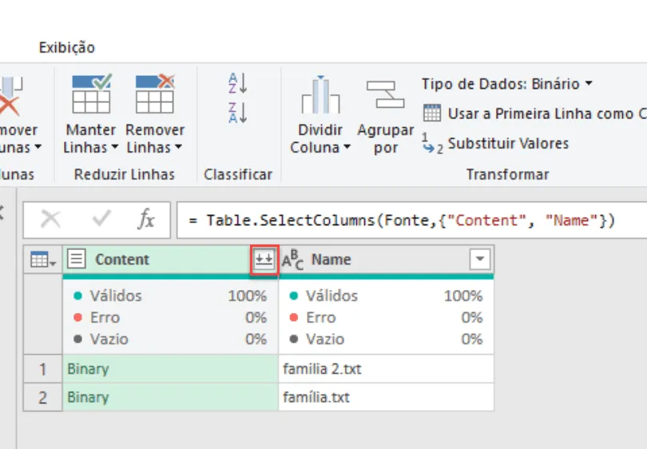Click Usar a Primeira Linha como Cabeçalho
This screenshot has height=449, width=647.
[x=534, y=113]
